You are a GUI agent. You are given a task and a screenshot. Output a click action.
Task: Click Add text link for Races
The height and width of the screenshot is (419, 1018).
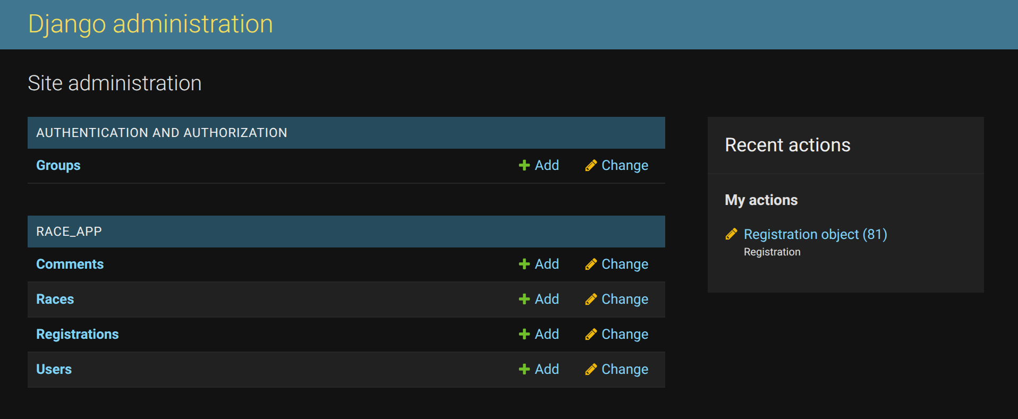click(x=547, y=300)
